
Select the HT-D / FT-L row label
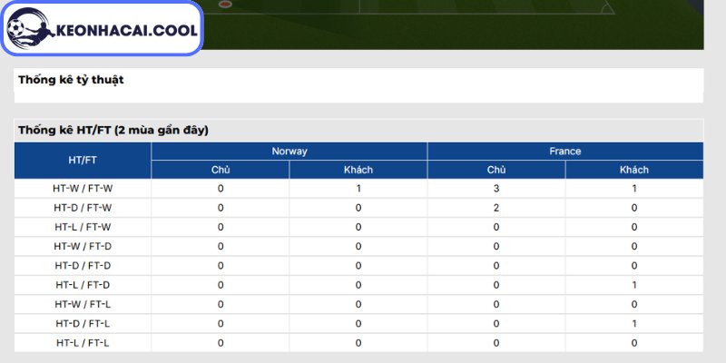click(83, 324)
